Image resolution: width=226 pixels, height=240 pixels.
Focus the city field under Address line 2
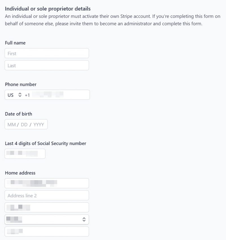coord(47,207)
